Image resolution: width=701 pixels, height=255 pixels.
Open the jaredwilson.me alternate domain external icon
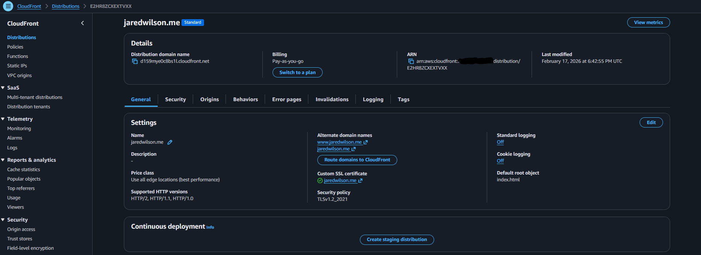click(354, 149)
